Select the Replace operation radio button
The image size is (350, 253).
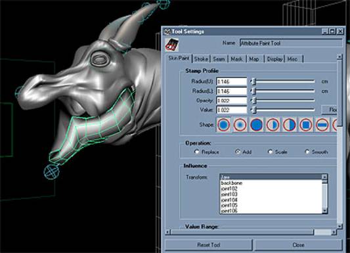pyautogui.click(x=196, y=152)
